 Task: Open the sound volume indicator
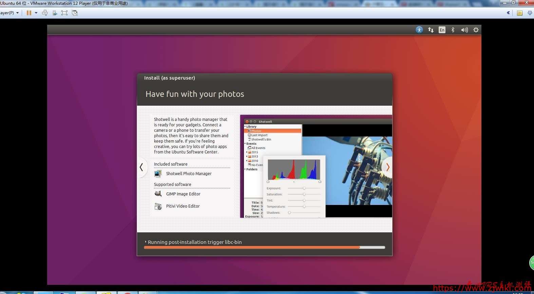pyautogui.click(x=464, y=30)
